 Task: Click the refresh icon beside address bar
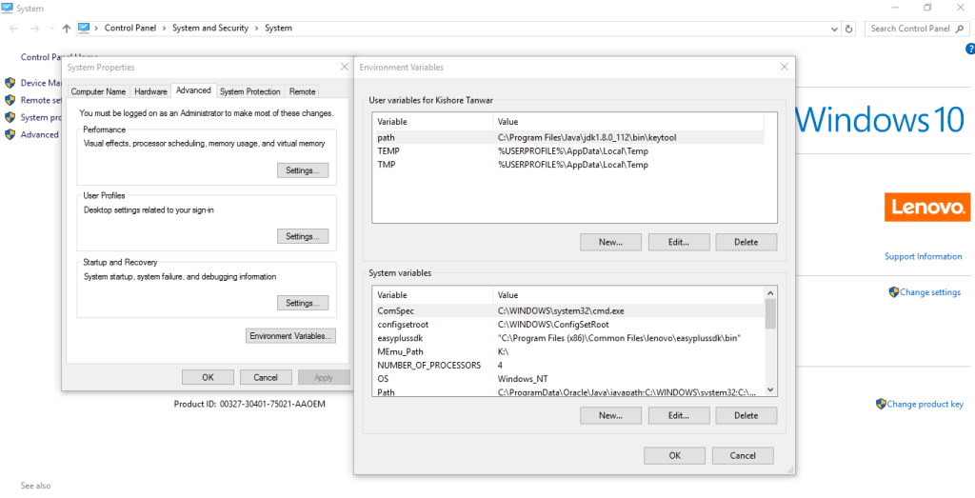[849, 29]
